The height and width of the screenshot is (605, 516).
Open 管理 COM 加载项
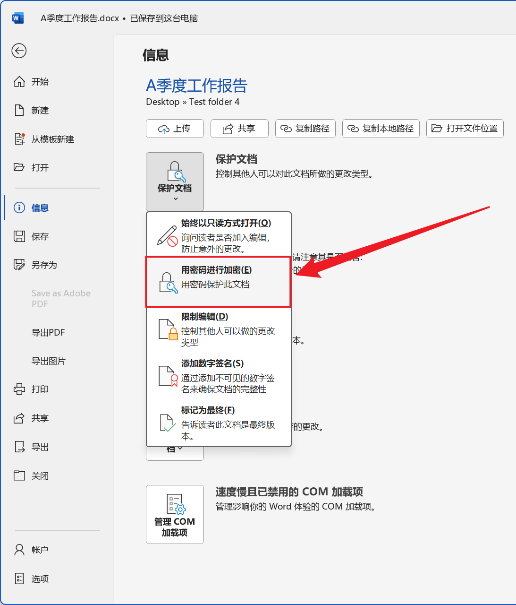coord(175,514)
